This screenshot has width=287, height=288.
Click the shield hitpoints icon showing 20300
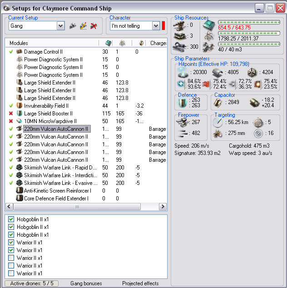click(x=183, y=72)
